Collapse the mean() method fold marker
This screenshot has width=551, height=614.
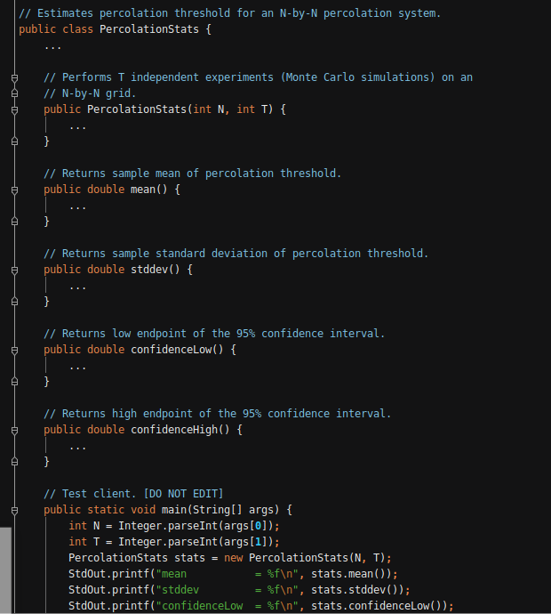pyautogui.click(x=14, y=190)
